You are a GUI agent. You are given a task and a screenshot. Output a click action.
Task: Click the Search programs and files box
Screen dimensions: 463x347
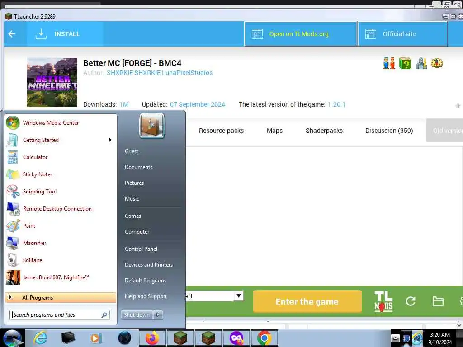point(60,315)
